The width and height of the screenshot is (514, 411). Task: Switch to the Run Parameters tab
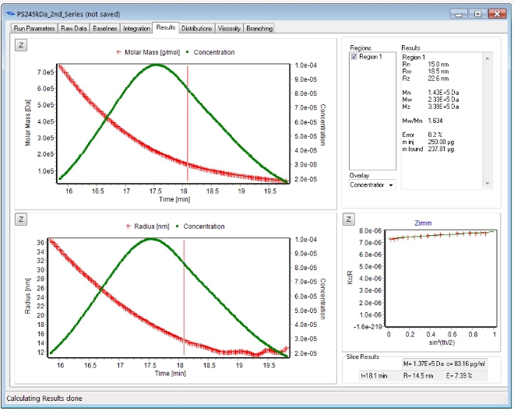(x=34, y=28)
